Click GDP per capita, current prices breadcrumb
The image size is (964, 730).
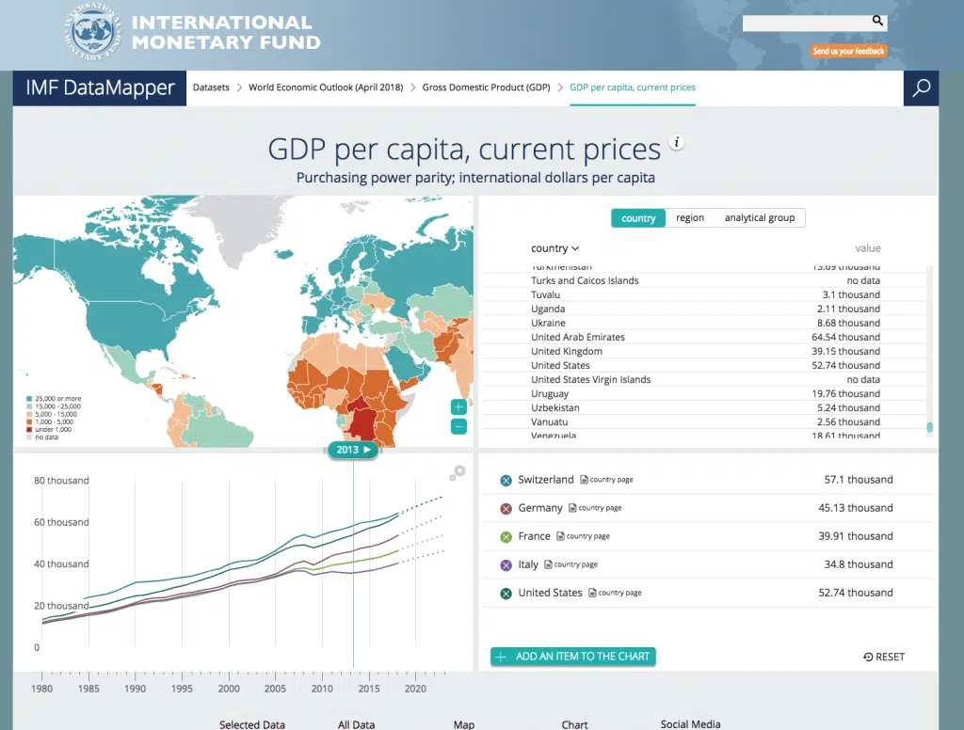tap(633, 87)
